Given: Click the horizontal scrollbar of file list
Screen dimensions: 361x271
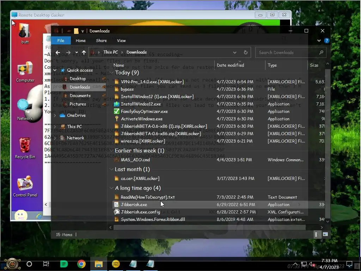Looking at the screenshot, I should click(x=209, y=228).
